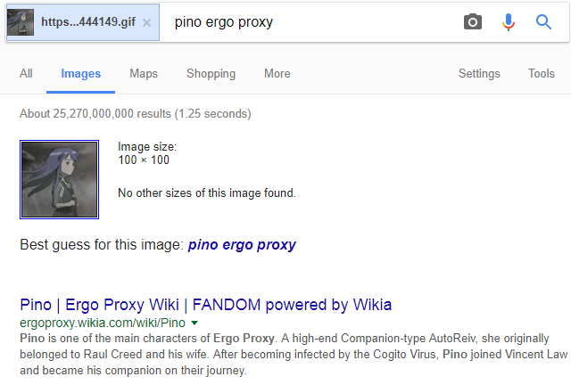Click the blue magnifying glass search icon

coord(543,22)
